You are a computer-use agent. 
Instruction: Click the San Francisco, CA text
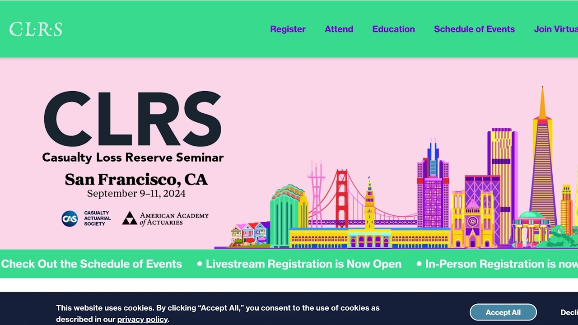pos(136,180)
